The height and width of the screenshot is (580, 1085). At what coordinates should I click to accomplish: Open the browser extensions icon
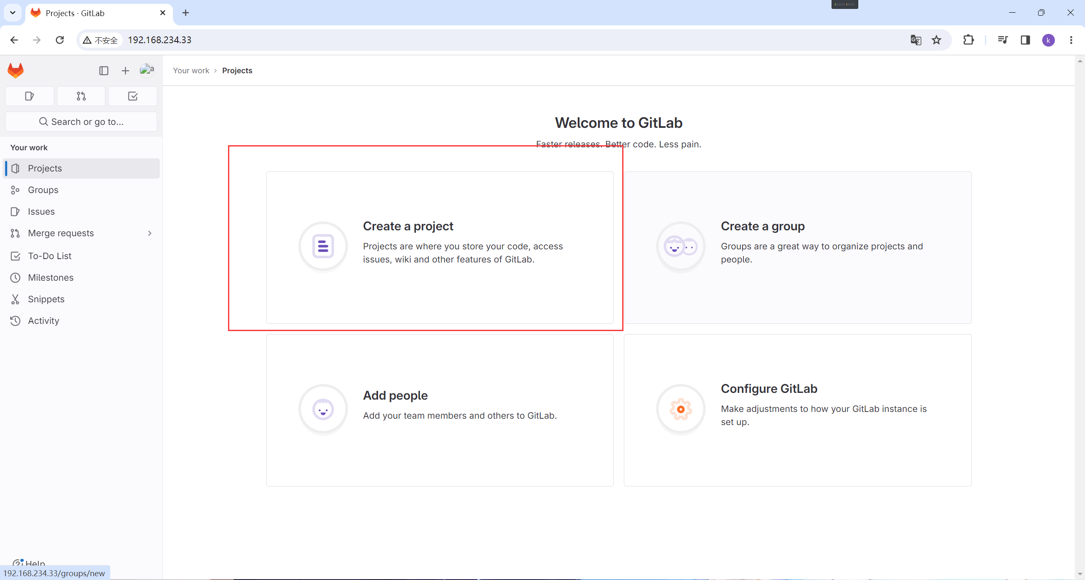969,40
